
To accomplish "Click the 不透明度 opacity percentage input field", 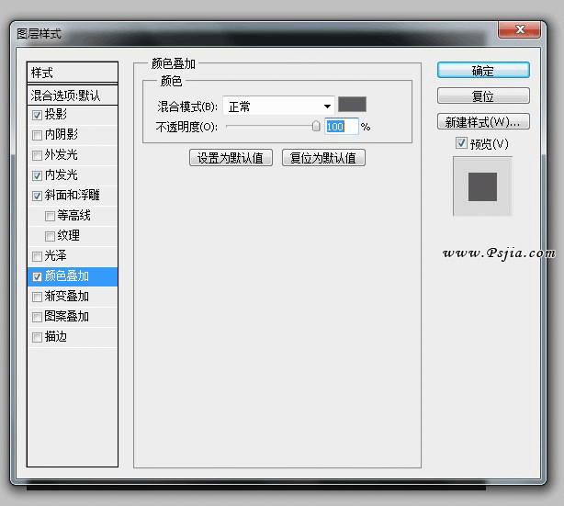I will 340,127.
